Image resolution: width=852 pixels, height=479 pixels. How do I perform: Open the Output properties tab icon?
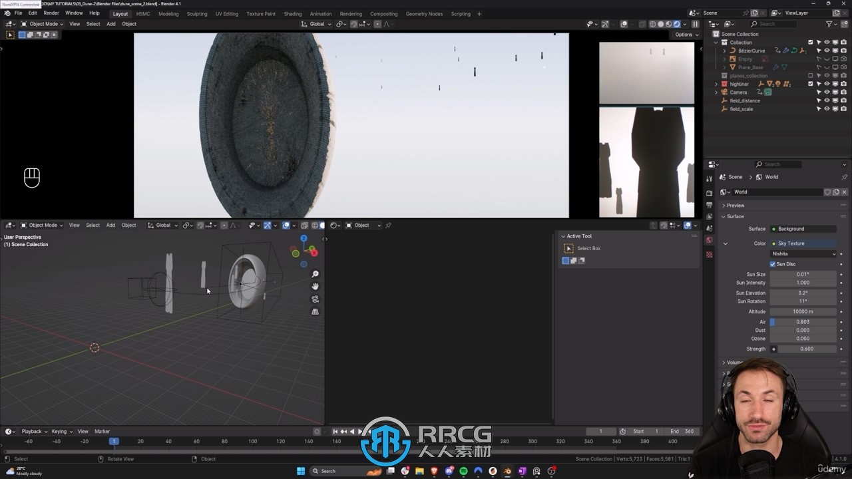(709, 204)
